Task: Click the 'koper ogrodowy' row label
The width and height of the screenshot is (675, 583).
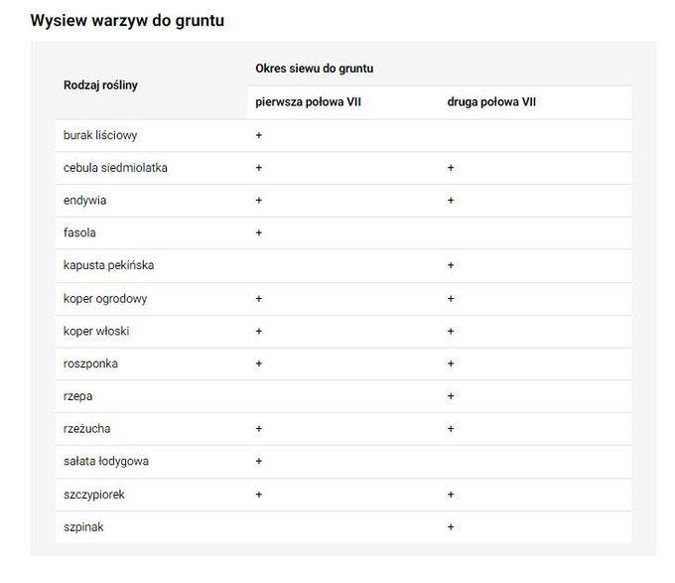Action: (x=105, y=299)
